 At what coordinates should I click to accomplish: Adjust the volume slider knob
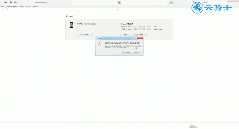[47, 2]
